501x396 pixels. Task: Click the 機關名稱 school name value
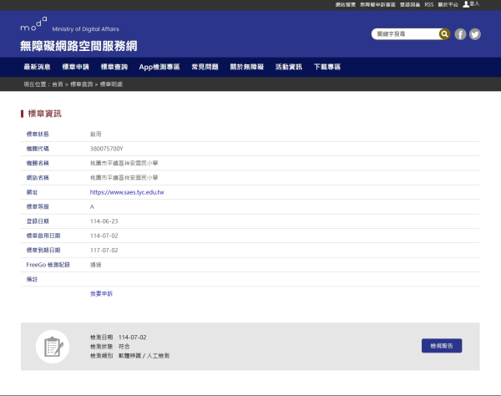pos(124,163)
